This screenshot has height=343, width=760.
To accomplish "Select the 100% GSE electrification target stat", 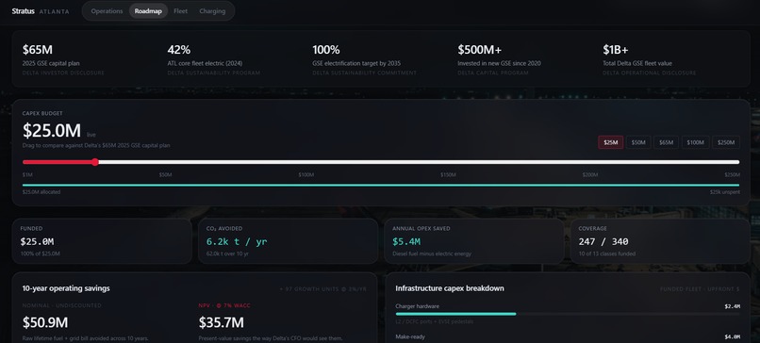I will 365,58.
